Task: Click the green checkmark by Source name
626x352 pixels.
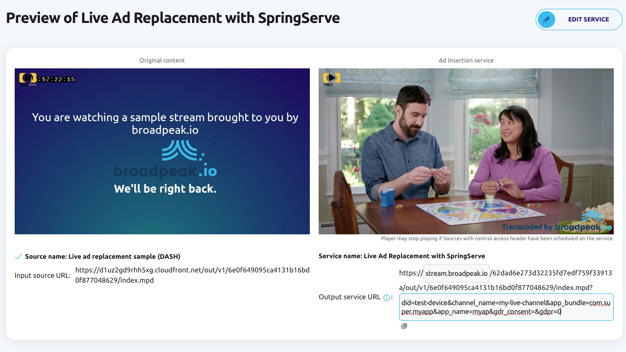Action: pyautogui.click(x=18, y=256)
